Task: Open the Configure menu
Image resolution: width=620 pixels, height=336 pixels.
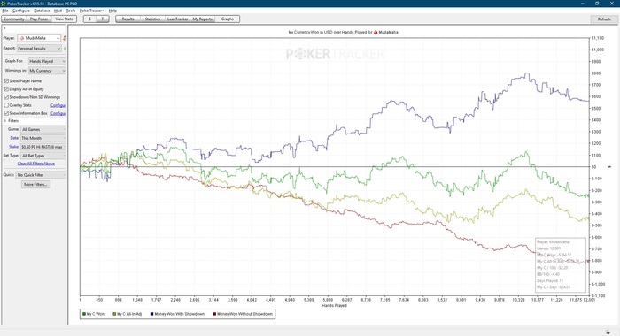Action: coord(21,11)
